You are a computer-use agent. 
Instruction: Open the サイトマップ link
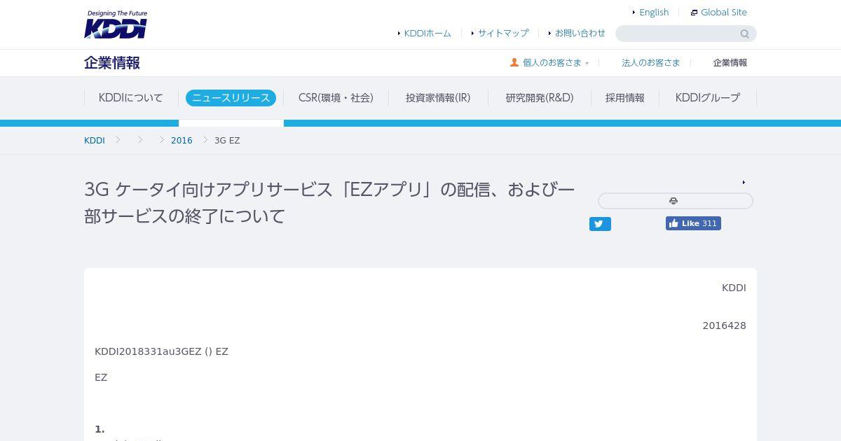tap(503, 33)
